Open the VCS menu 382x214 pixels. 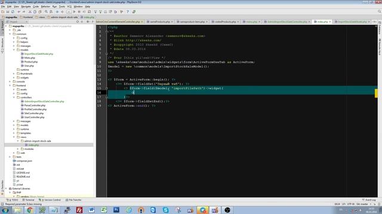[x=69, y=7]
